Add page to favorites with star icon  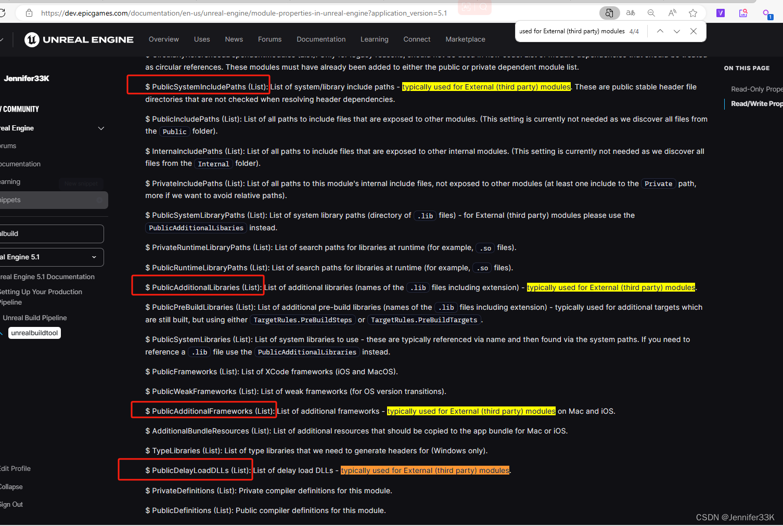[692, 13]
